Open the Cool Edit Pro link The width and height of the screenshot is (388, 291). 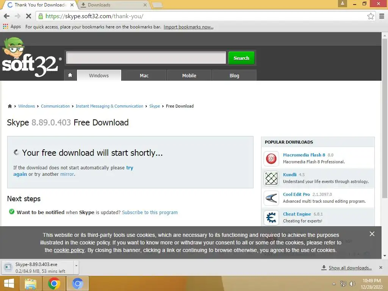click(296, 194)
